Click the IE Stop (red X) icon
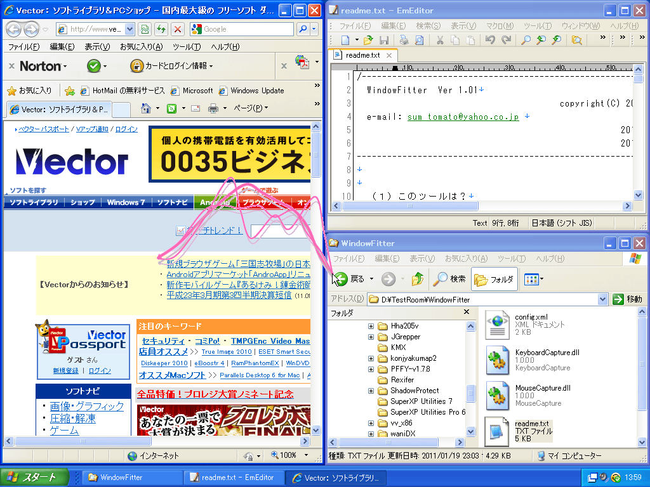 coord(178,29)
